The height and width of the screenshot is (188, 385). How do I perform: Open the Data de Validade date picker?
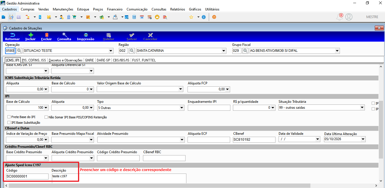coord(318,139)
